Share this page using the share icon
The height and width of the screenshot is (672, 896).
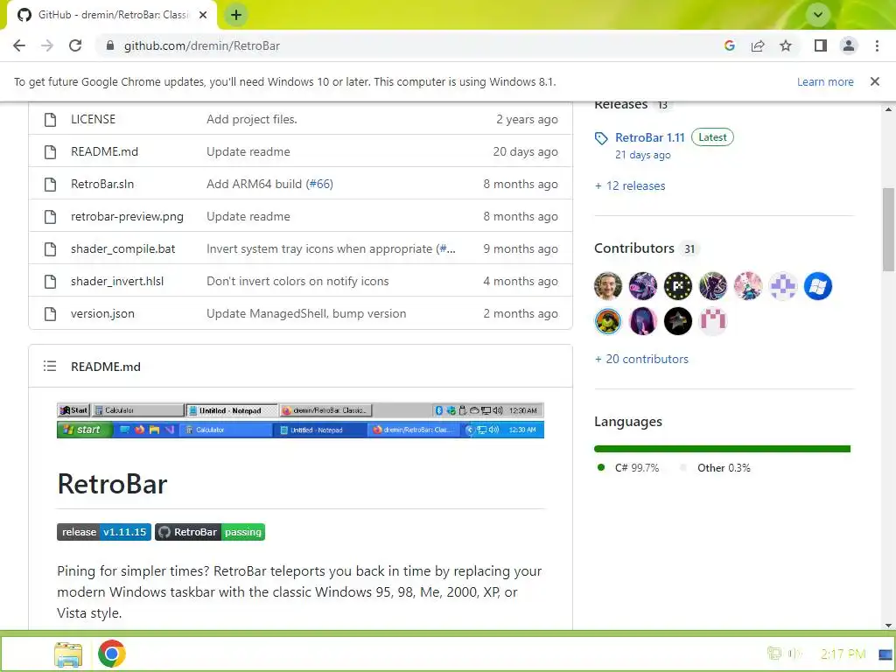[x=758, y=45]
